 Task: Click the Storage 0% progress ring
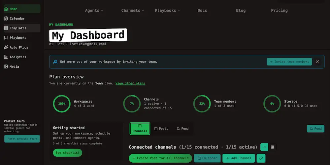click(272, 103)
